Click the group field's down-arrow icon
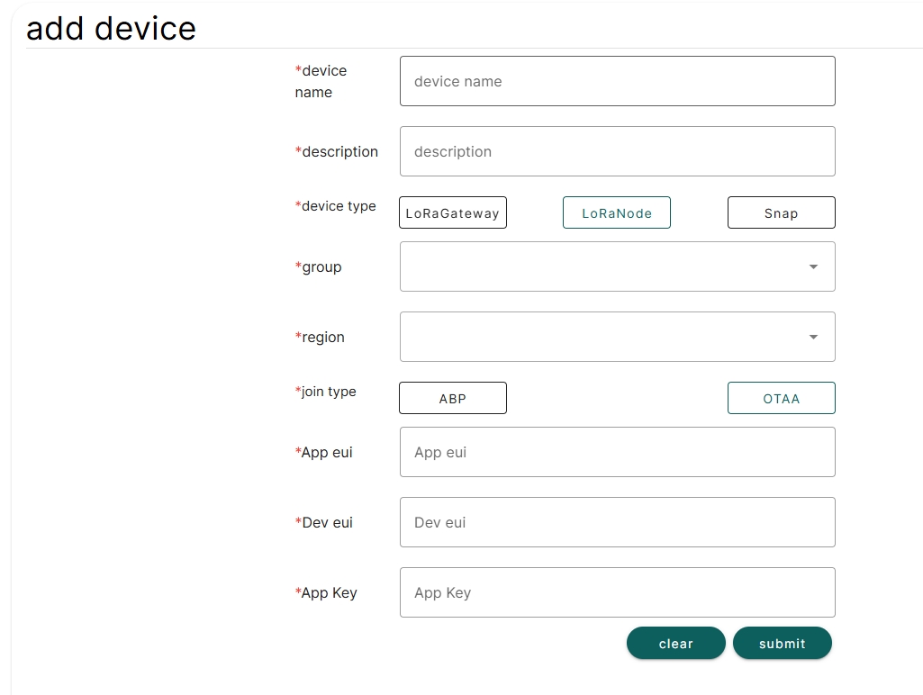This screenshot has height=695, width=923. [813, 266]
